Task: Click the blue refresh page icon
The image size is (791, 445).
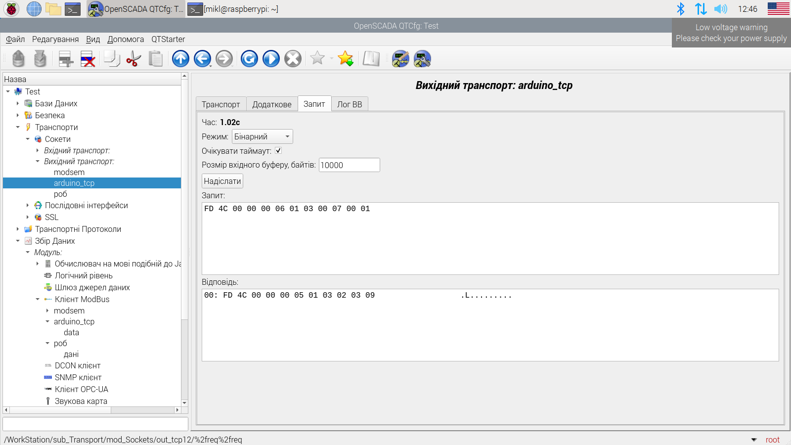Action: (x=249, y=59)
